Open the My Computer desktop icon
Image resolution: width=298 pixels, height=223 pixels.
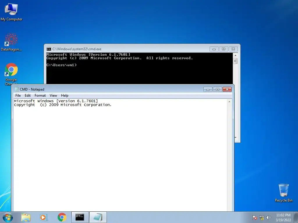[x=11, y=12]
